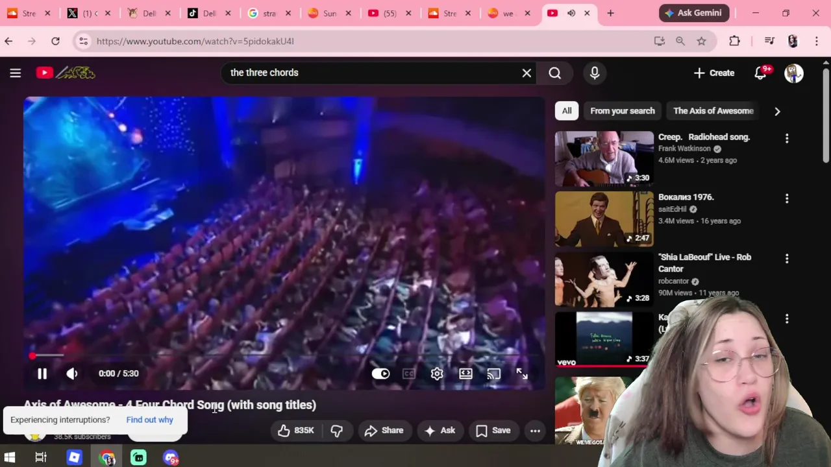Submit search with the magnifier button
The width and height of the screenshot is (831, 467).
coord(555,73)
